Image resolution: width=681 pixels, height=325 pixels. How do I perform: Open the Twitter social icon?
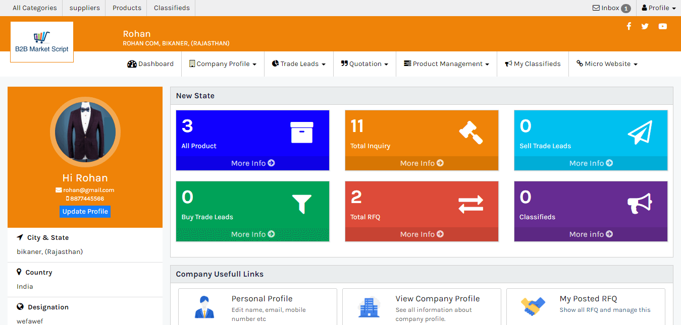[x=645, y=26]
